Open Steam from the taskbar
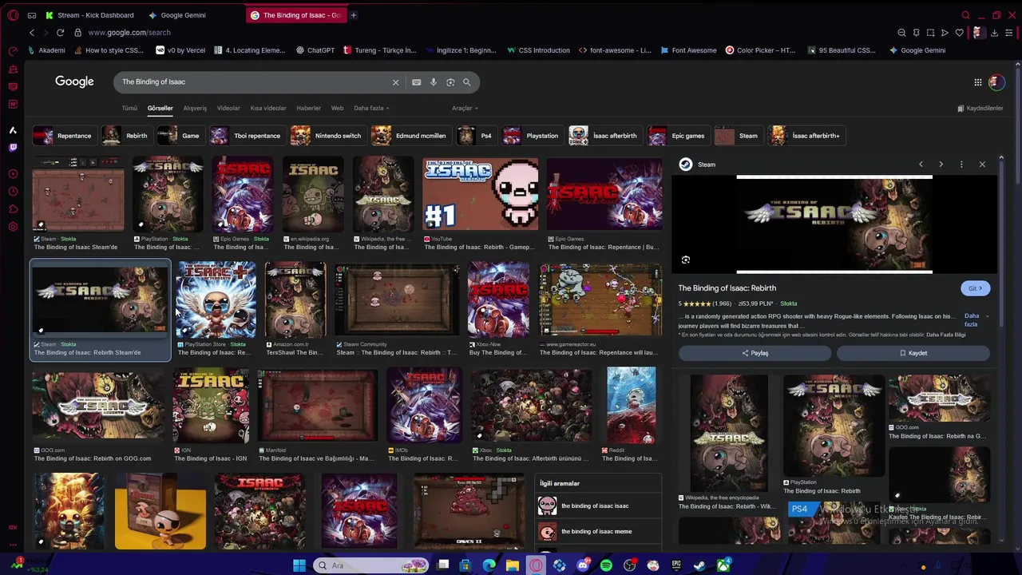The width and height of the screenshot is (1022, 575). (x=699, y=565)
